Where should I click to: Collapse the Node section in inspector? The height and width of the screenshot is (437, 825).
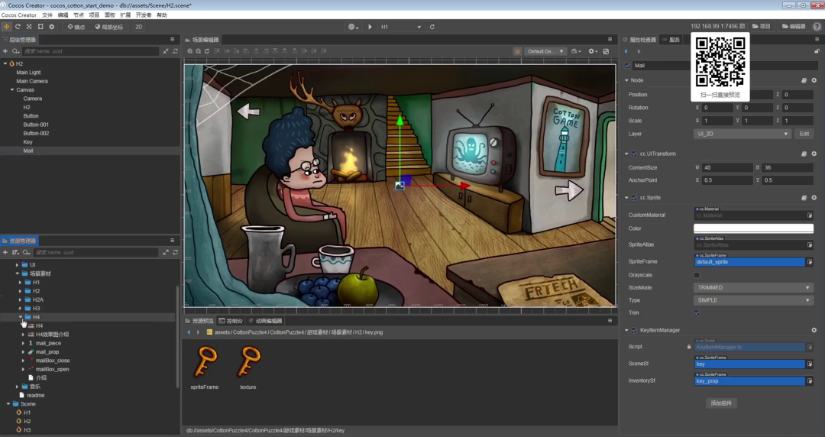pyautogui.click(x=626, y=80)
